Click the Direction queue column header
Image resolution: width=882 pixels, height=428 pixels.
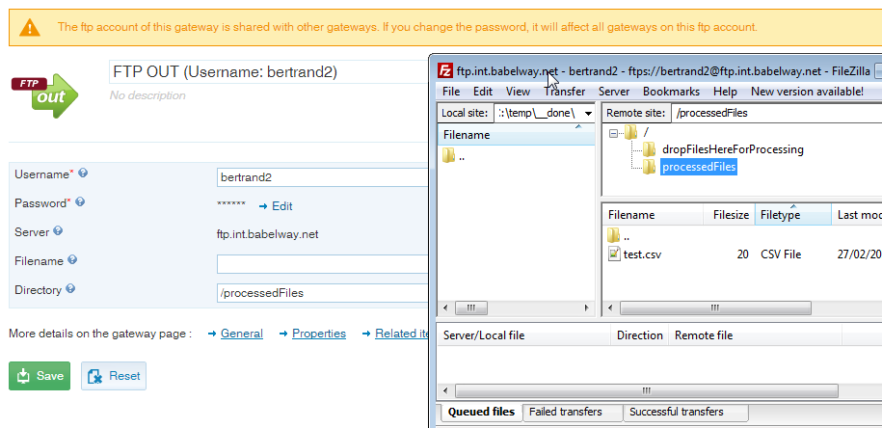[639, 335]
